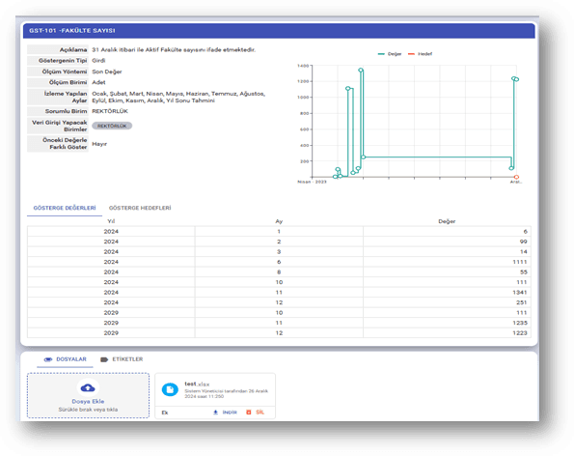Click the Değer column header

[x=447, y=221]
